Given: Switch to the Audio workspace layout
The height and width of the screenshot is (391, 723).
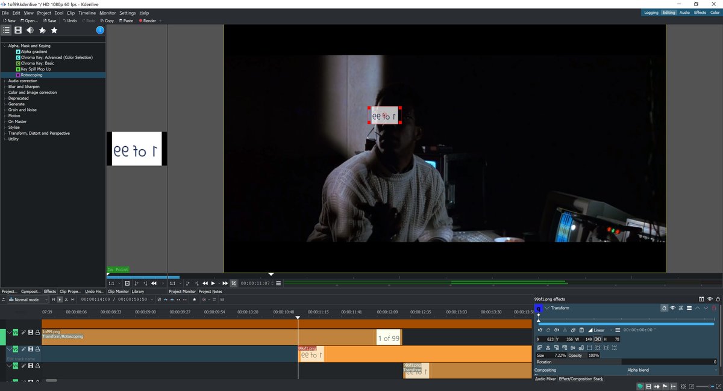Looking at the screenshot, I should point(684,13).
